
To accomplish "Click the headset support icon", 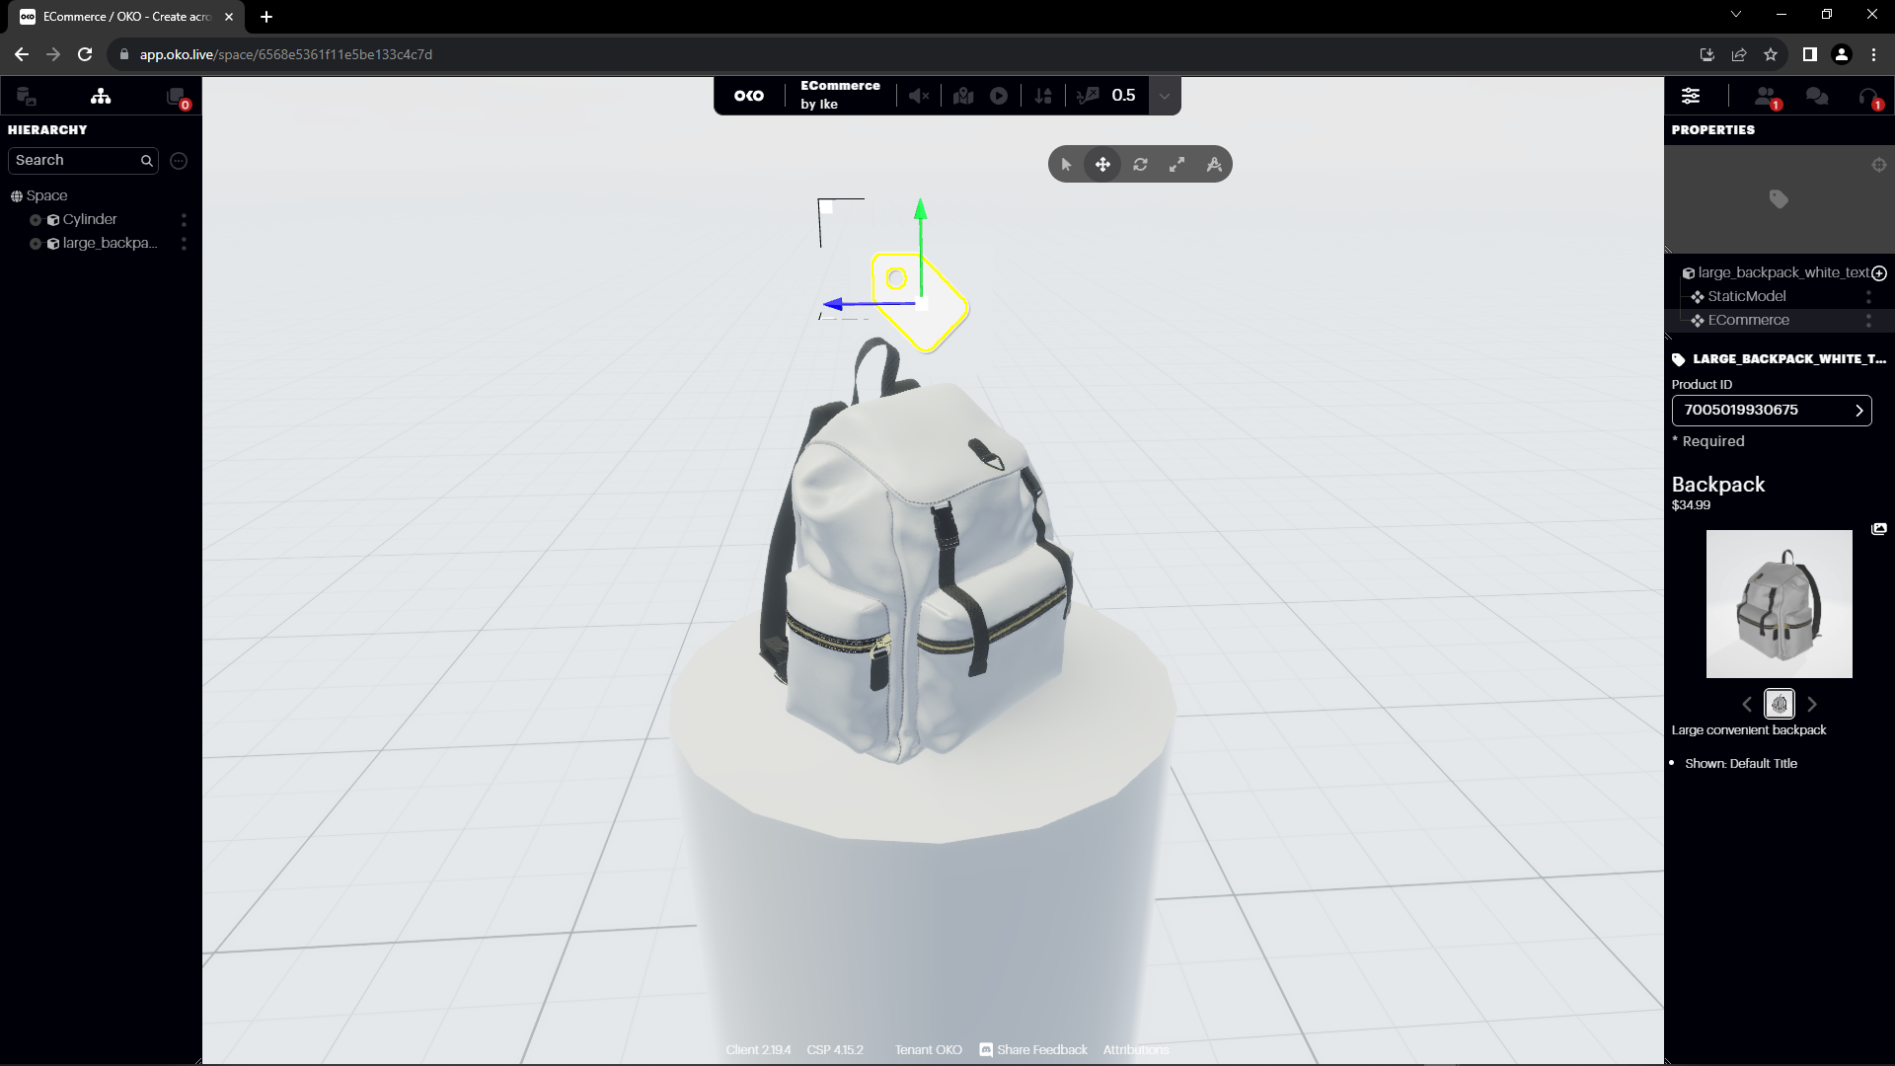I will [1868, 97].
